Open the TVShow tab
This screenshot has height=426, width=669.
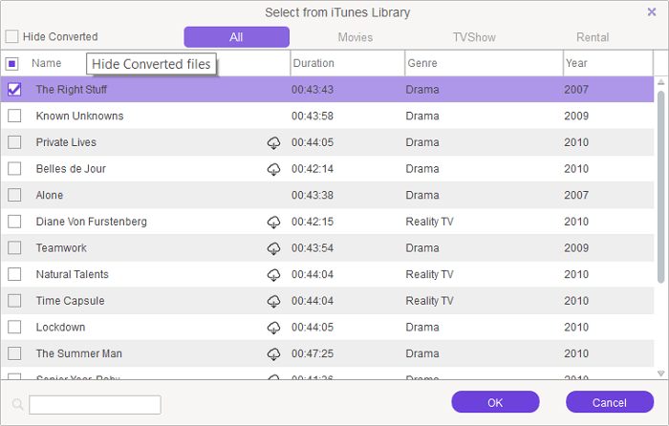pyautogui.click(x=474, y=37)
